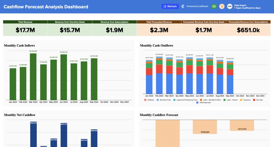Click the Dev Ops legend swatch
The width and height of the screenshot is (274, 147).
coord(254,100)
